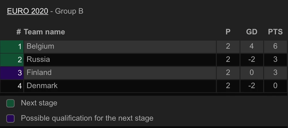Viewport: 288px width, 128px height.
Task: Open Finland team entry
Action: click(39, 73)
